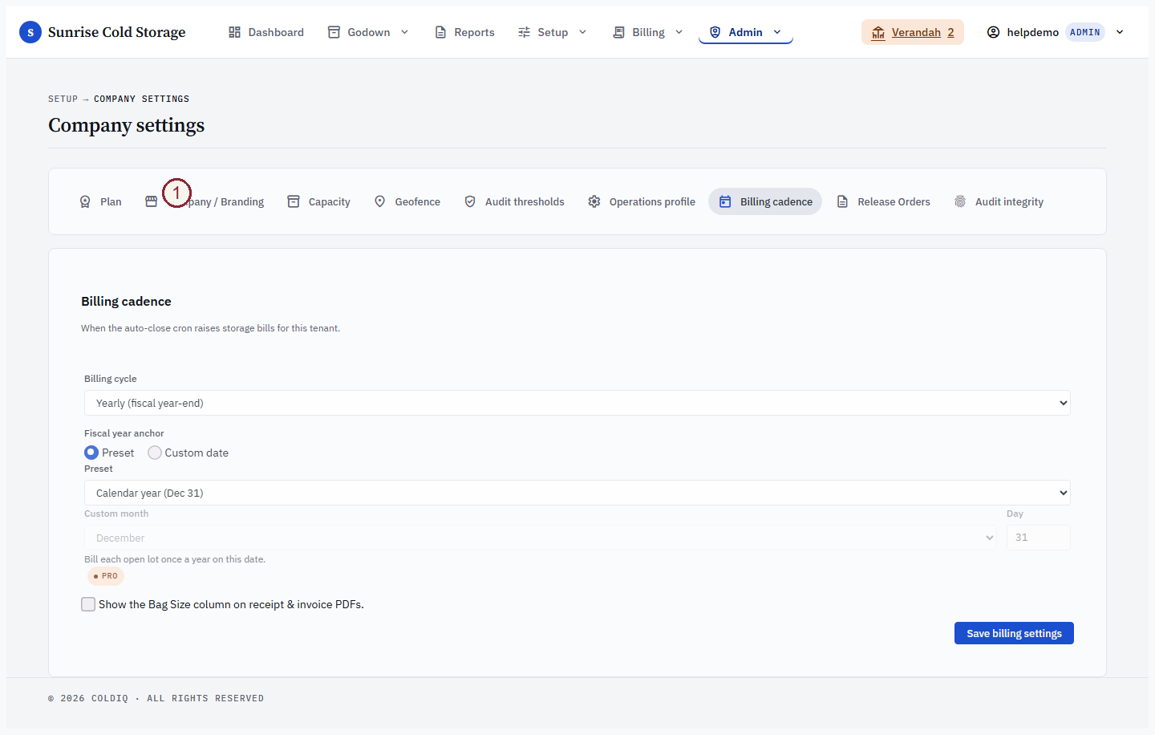Click the Admin shield-user icon

(x=715, y=32)
